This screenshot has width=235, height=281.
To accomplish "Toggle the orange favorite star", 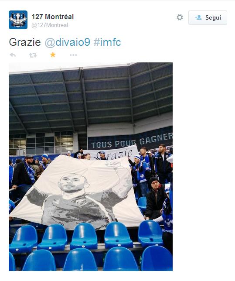I will click(53, 55).
